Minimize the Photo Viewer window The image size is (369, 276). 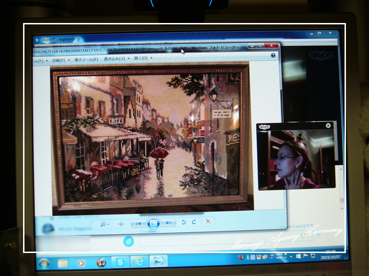pos(251,46)
